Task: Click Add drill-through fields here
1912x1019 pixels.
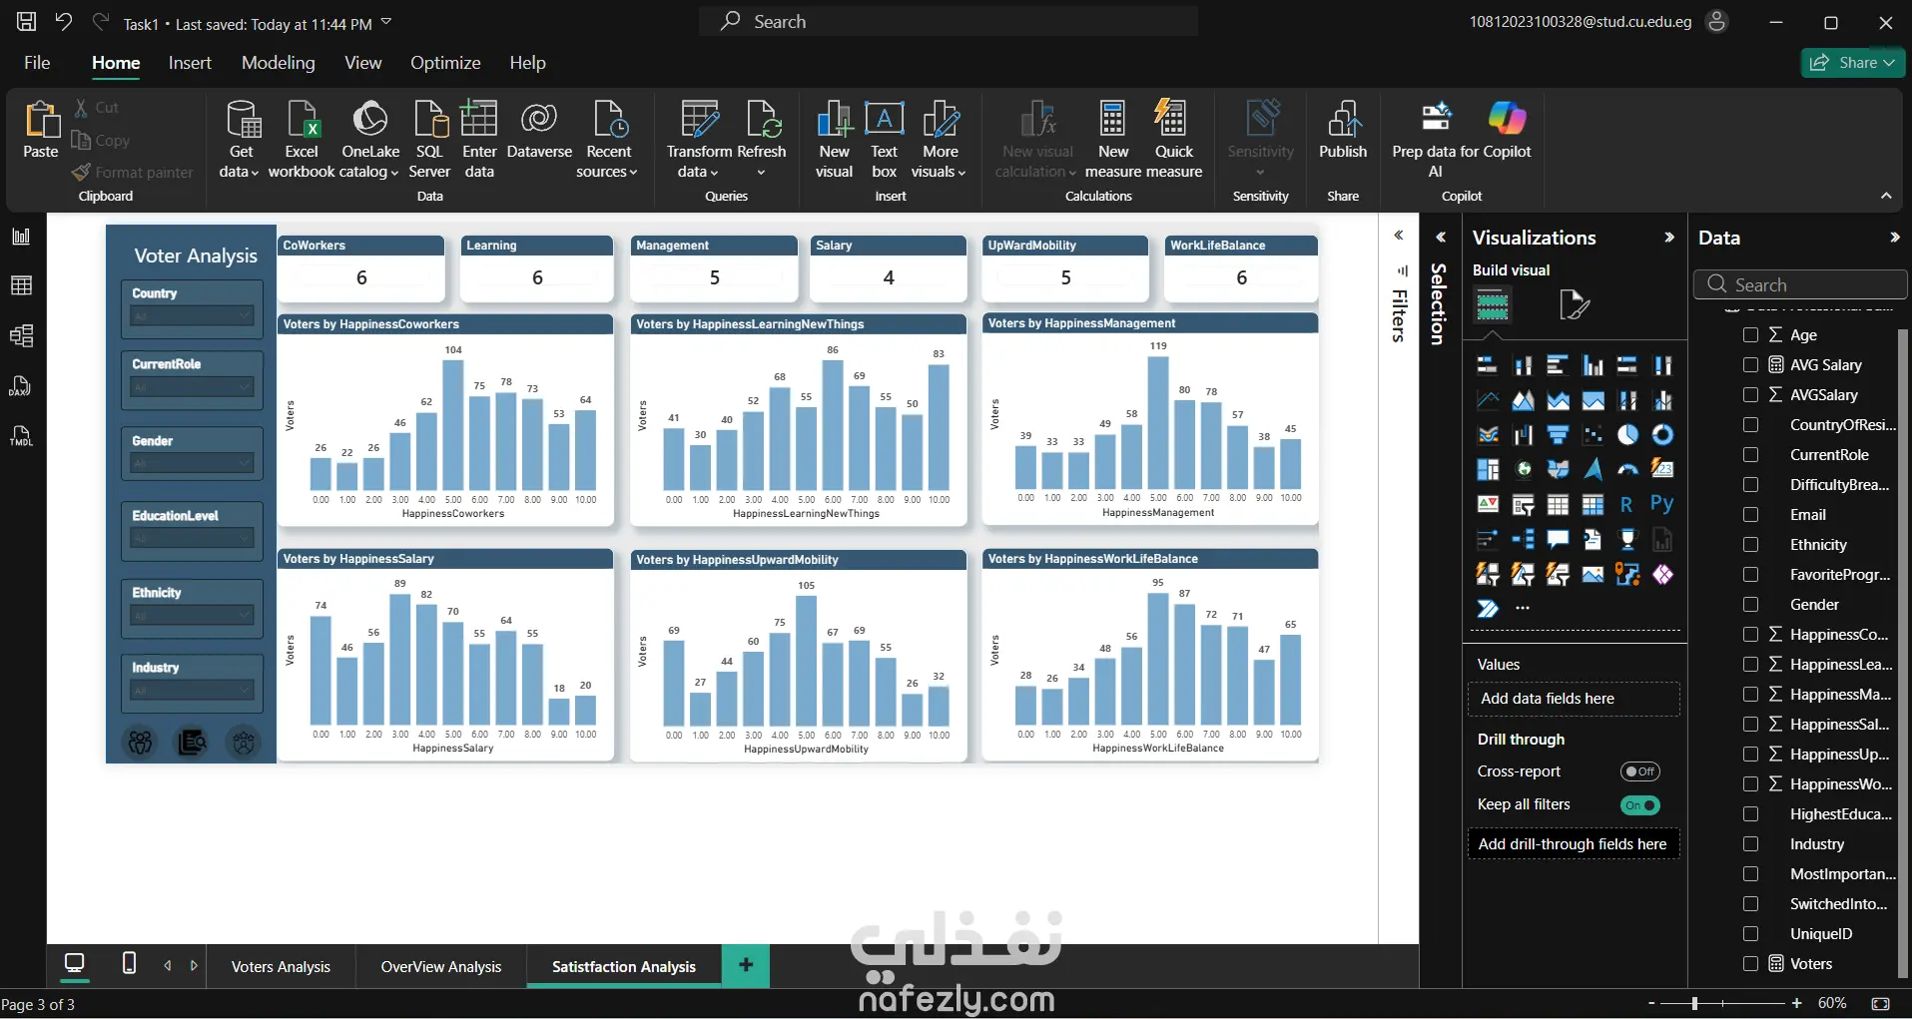Action: 1573,844
